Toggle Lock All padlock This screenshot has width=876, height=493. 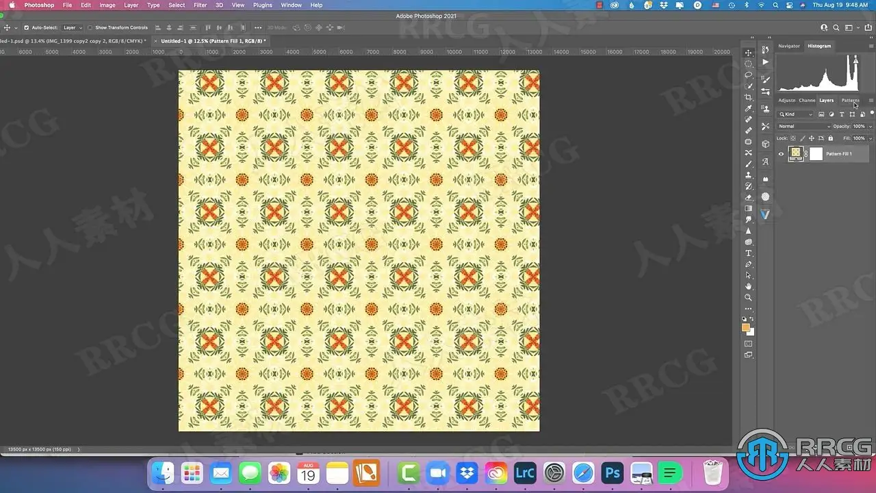pyautogui.click(x=831, y=138)
